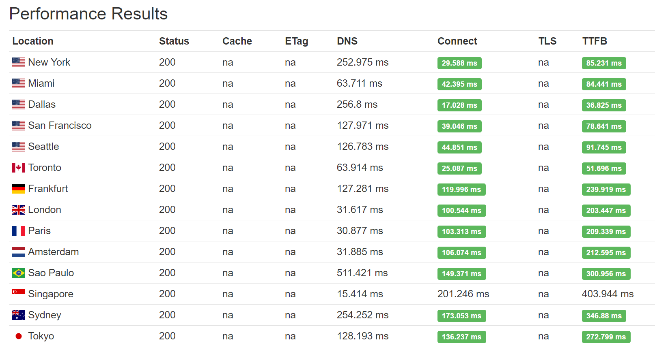Click the 17.028 ms connect badge for Dallas
This screenshot has height=356, width=655.
[x=459, y=105]
